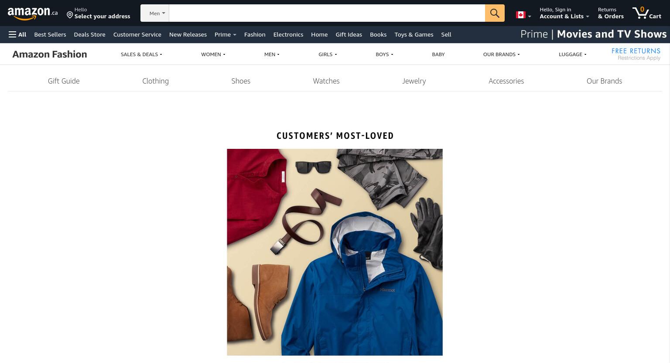
Task: Open the OUR BRANDS menu
Action: (x=501, y=54)
